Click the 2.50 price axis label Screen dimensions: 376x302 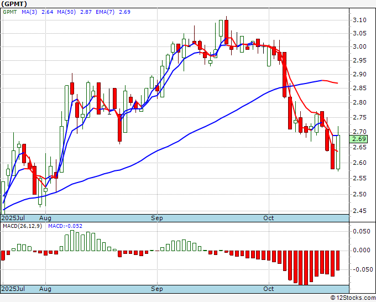click(360, 194)
